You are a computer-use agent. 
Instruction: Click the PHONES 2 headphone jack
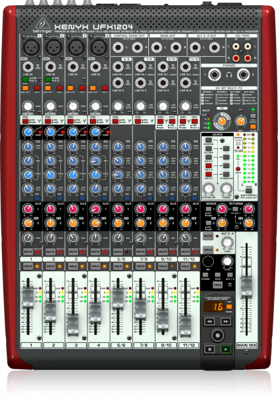[243, 75]
